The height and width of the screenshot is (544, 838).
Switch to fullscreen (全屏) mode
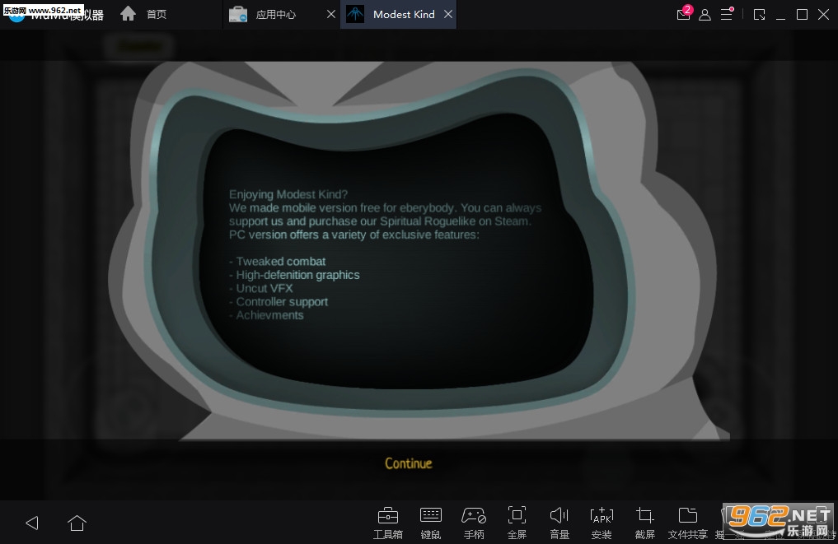click(x=517, y=523)
